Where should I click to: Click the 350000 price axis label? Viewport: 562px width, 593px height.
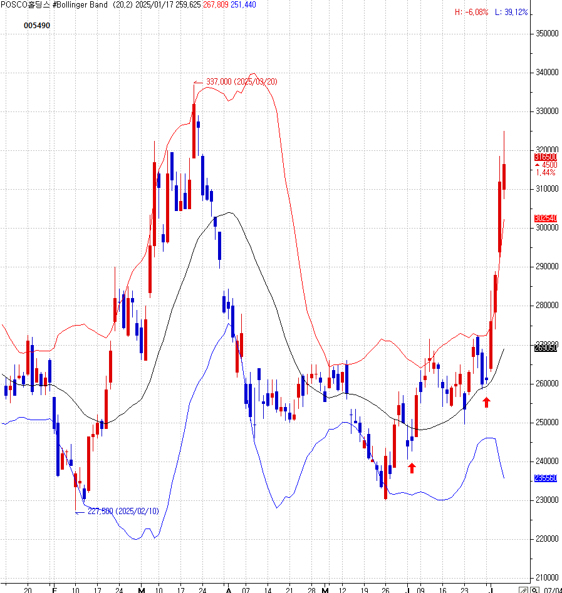547,34
